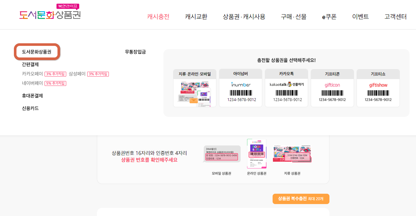This screenshot has width=416, height=216.
Task: Open the 캐시교환 menu
Action: [196, 17]
